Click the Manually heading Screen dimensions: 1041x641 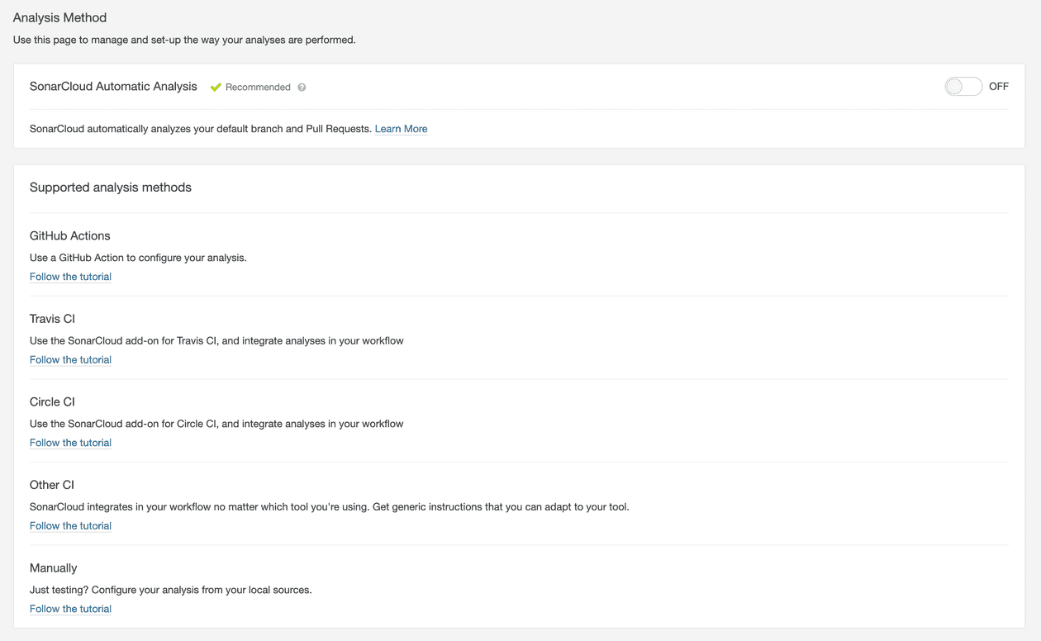point(54,567)
